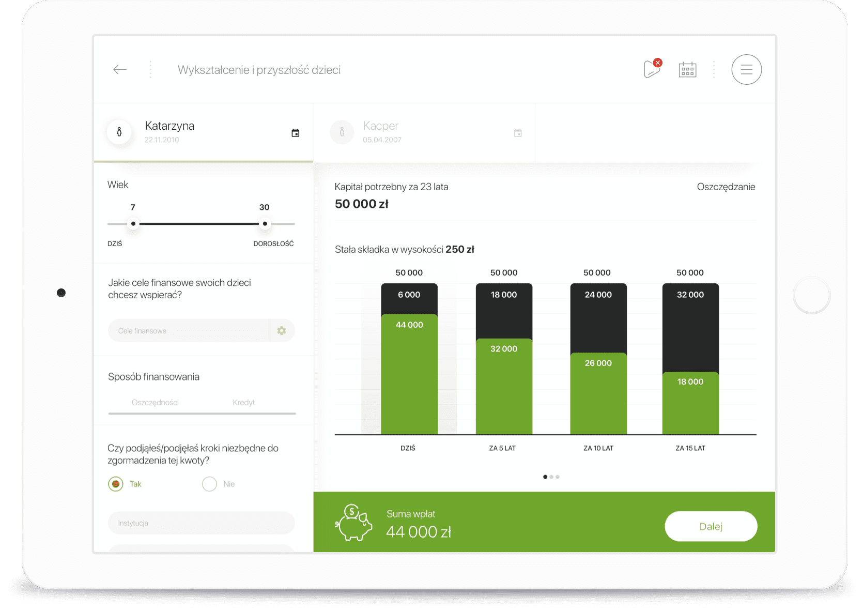Select the Oszczędności financing tab
Viewport: 863px width, 610px height.
click(x=155, y=402)
